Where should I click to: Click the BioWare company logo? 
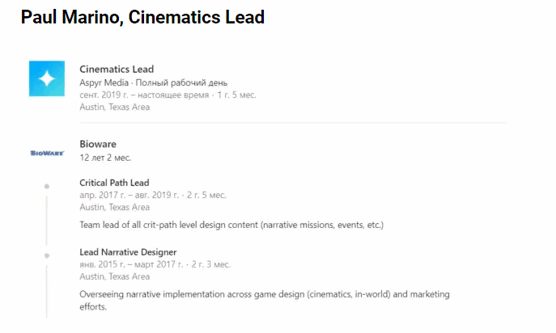pyautogui.click(x=46, y=153)
